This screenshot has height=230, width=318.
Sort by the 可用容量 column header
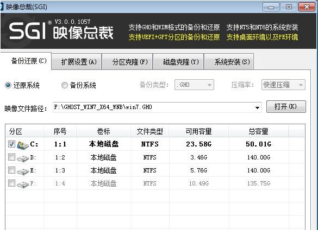click(199, 131)
